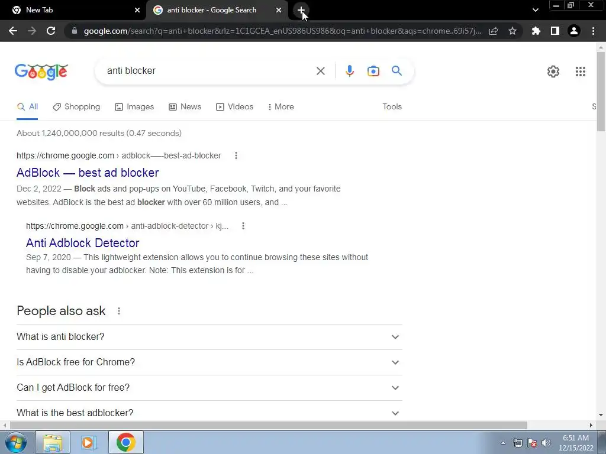Open search Tools options

click(392, 107)
